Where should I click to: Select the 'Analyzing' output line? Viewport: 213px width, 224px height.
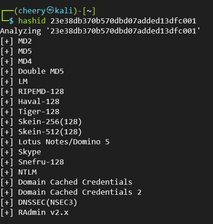(x=100, y=31)
